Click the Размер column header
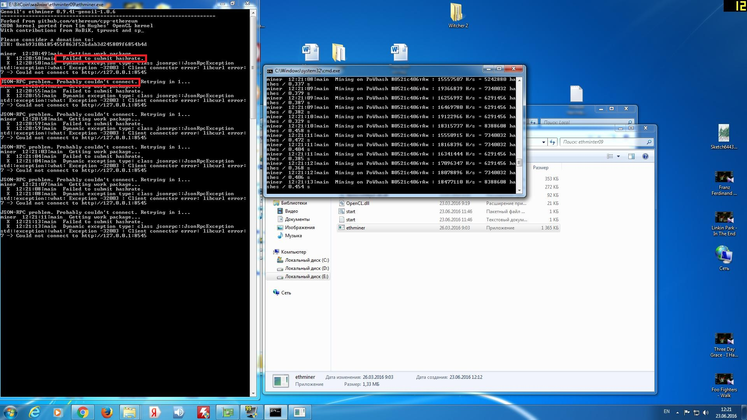Image resolution: width=747 pixels, height=420 pixels. click(540, 168)
